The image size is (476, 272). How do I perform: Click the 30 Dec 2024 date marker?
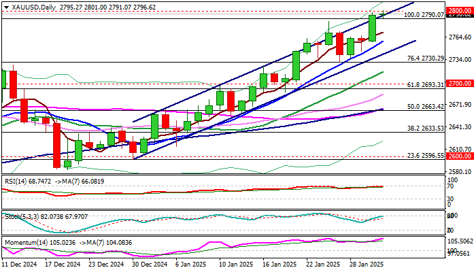(x=150, y=265)
